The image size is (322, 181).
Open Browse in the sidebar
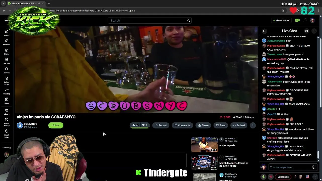coord(7,70)
